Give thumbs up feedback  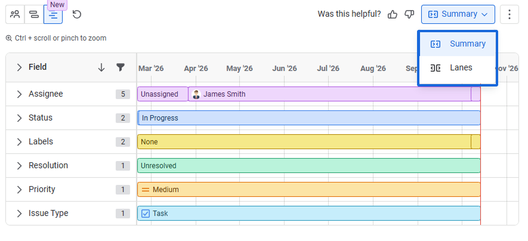[x=393, y=14]
